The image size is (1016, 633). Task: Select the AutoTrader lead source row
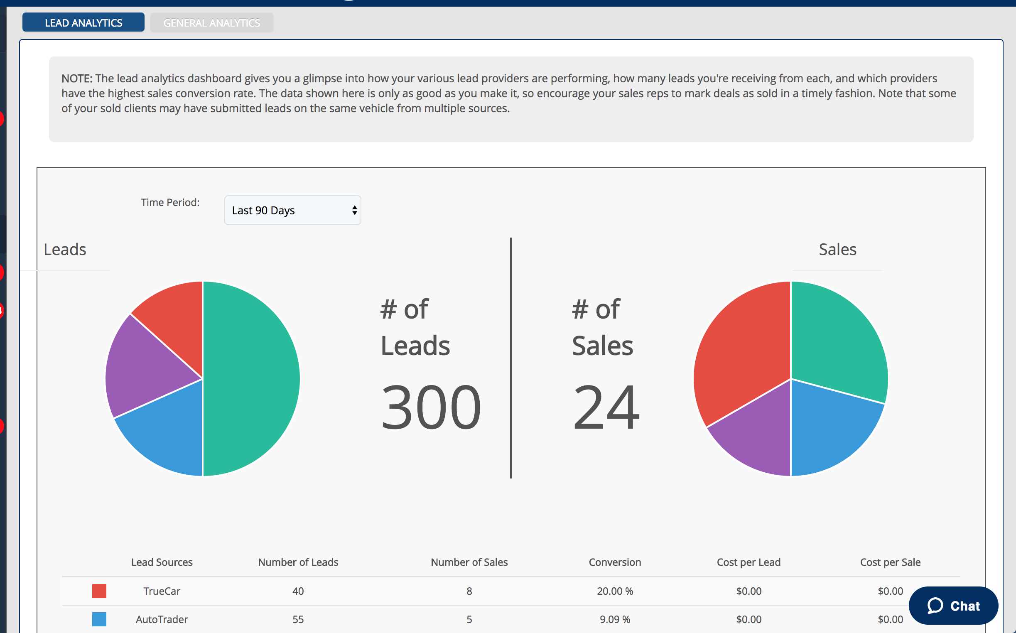pos(162,619)
